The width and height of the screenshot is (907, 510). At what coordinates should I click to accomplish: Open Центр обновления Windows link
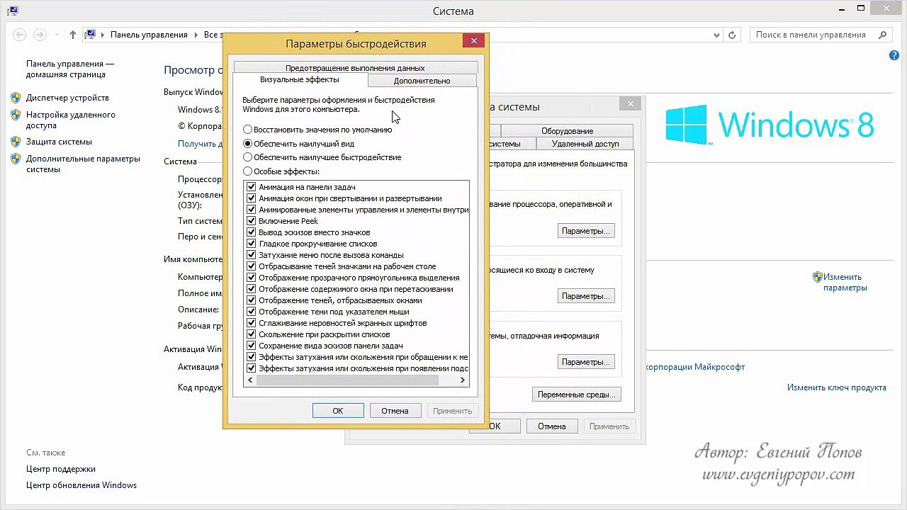(x=81, y=485)
